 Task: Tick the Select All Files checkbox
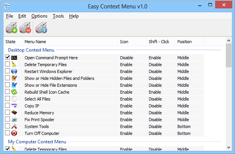coord(7,99)
